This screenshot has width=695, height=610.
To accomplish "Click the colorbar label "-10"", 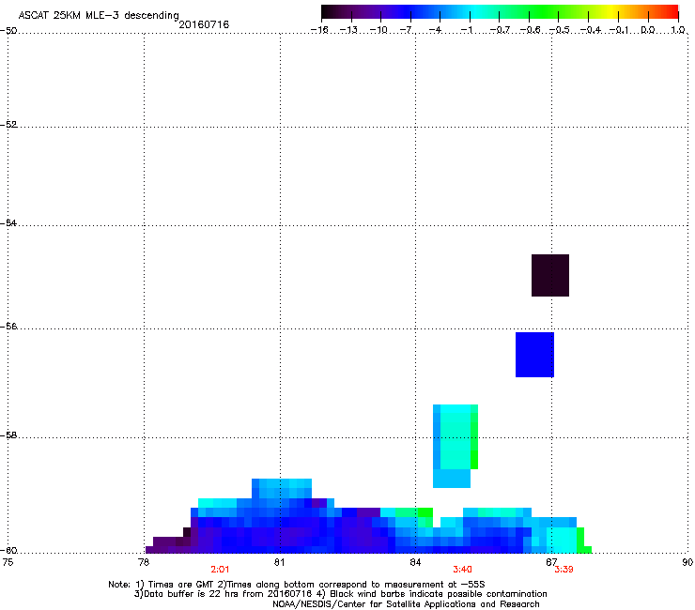I will tap(378, 30).
